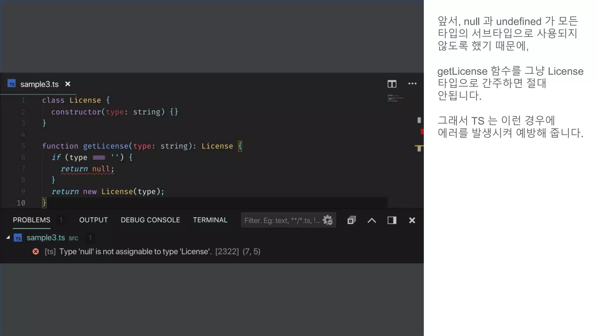597x336 pixels.
Task: Click 'return new License(type);' line
Action: [x=108, y=192]
